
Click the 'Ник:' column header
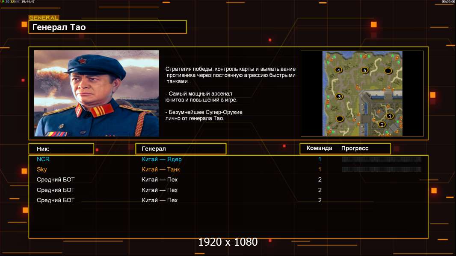pos(61,149)
